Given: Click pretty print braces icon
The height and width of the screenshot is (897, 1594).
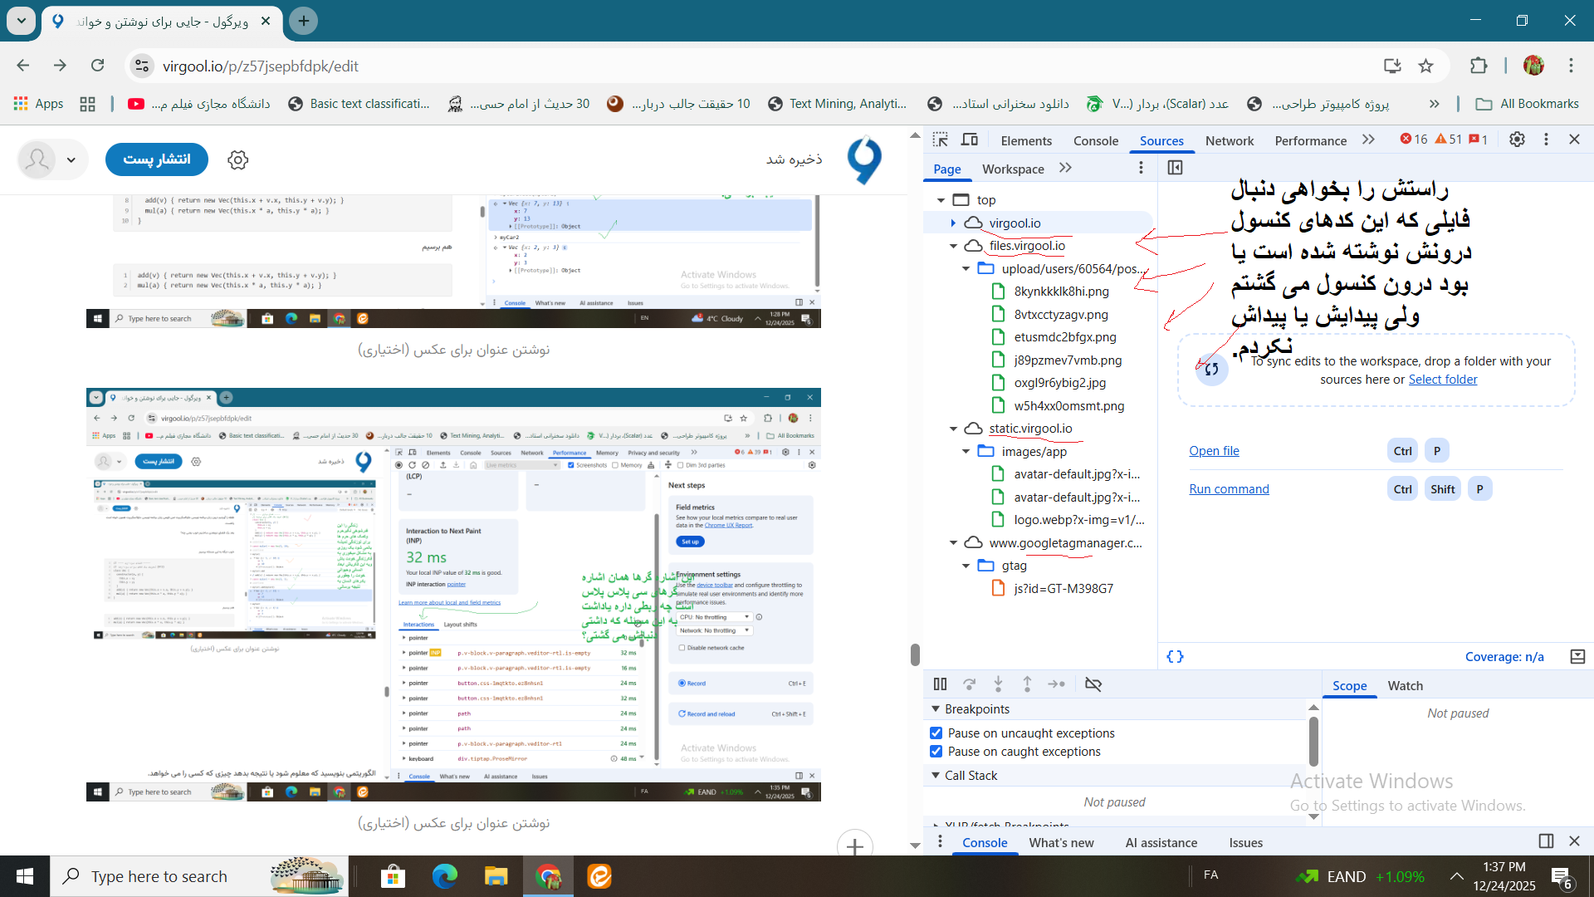Looking at the screenshot, I should (1175, 656).
